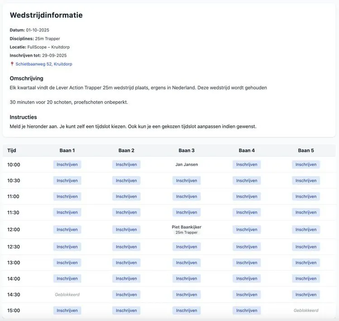Choose the 11:30 Baan 4 slot
Screen dimensions: 339x321
[247, 213]
